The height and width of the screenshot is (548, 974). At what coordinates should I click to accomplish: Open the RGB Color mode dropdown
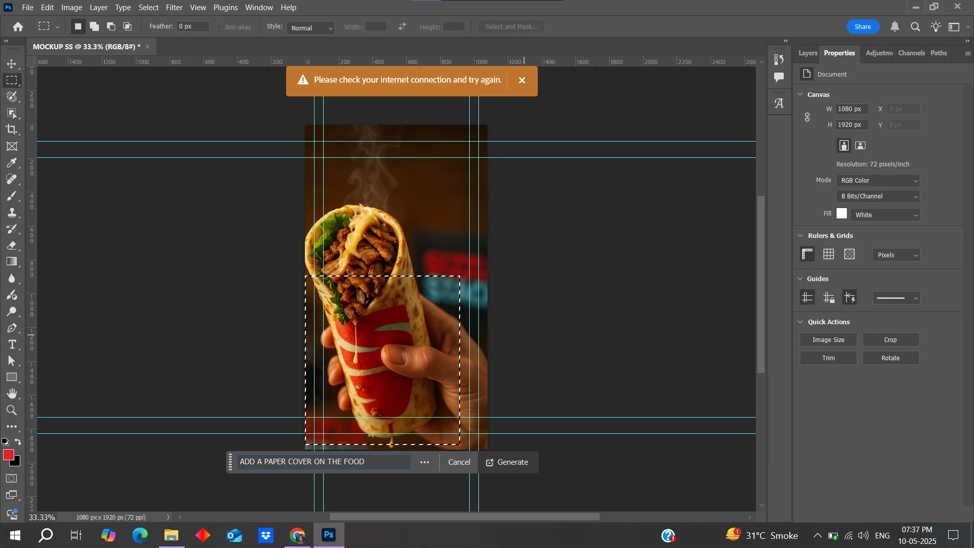coord(878,181)
